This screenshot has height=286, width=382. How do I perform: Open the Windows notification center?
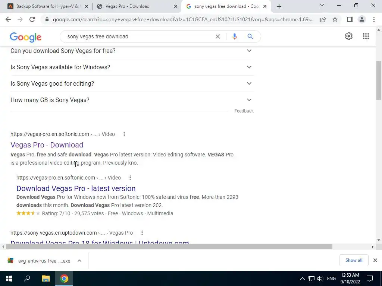pos(370,279)
